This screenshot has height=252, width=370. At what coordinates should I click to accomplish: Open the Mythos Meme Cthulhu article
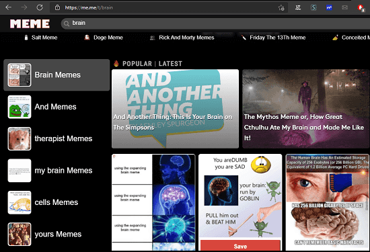(x=305, y=109)
